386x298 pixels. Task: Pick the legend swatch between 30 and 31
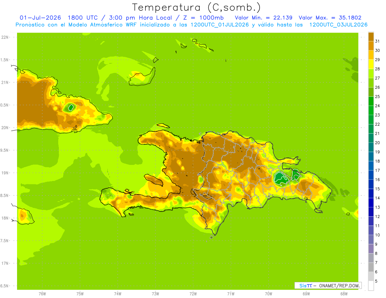coord(371,46)
